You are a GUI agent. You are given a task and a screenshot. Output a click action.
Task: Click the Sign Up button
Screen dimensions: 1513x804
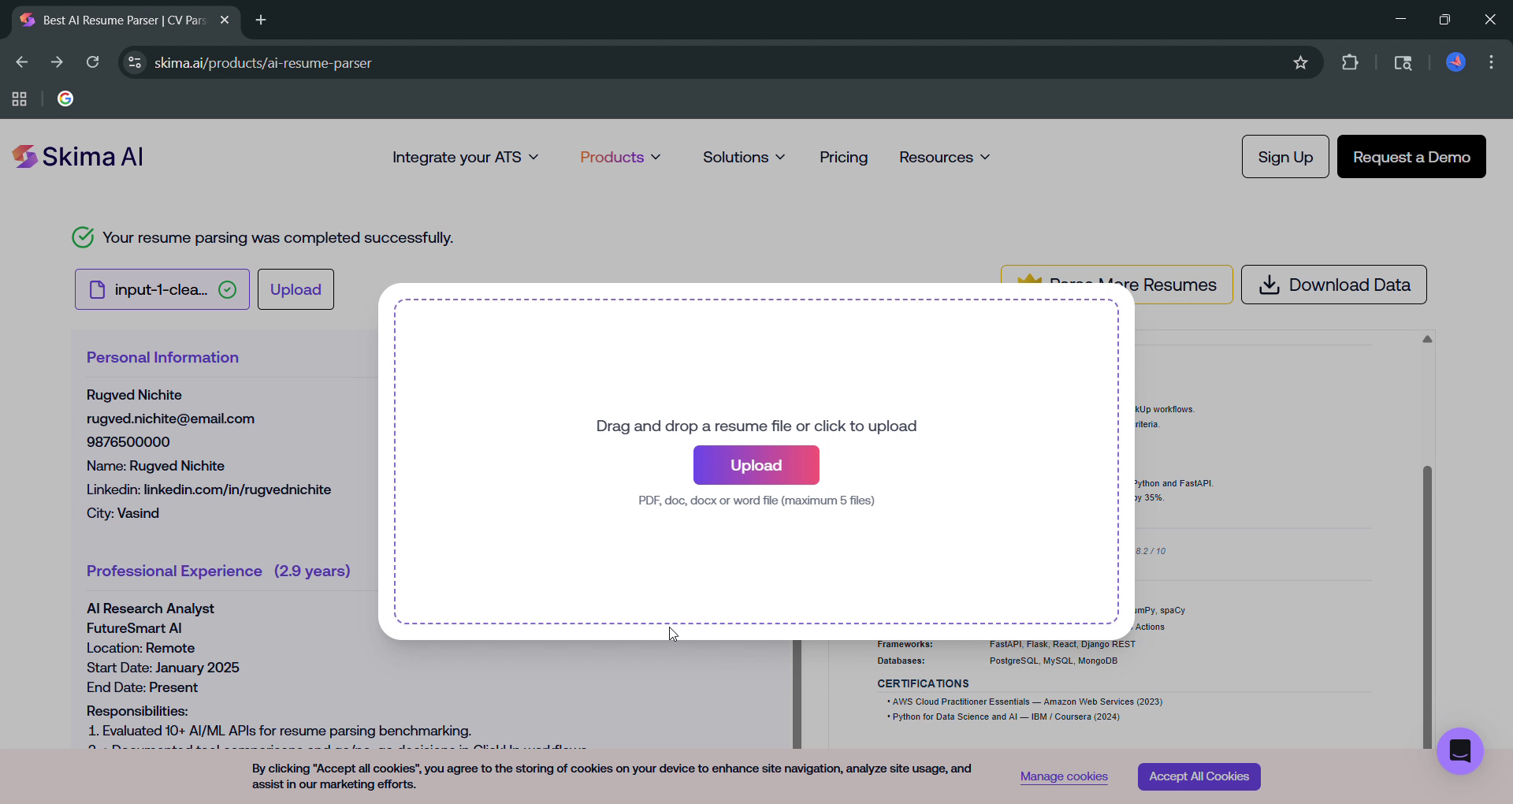(1285, 156)
